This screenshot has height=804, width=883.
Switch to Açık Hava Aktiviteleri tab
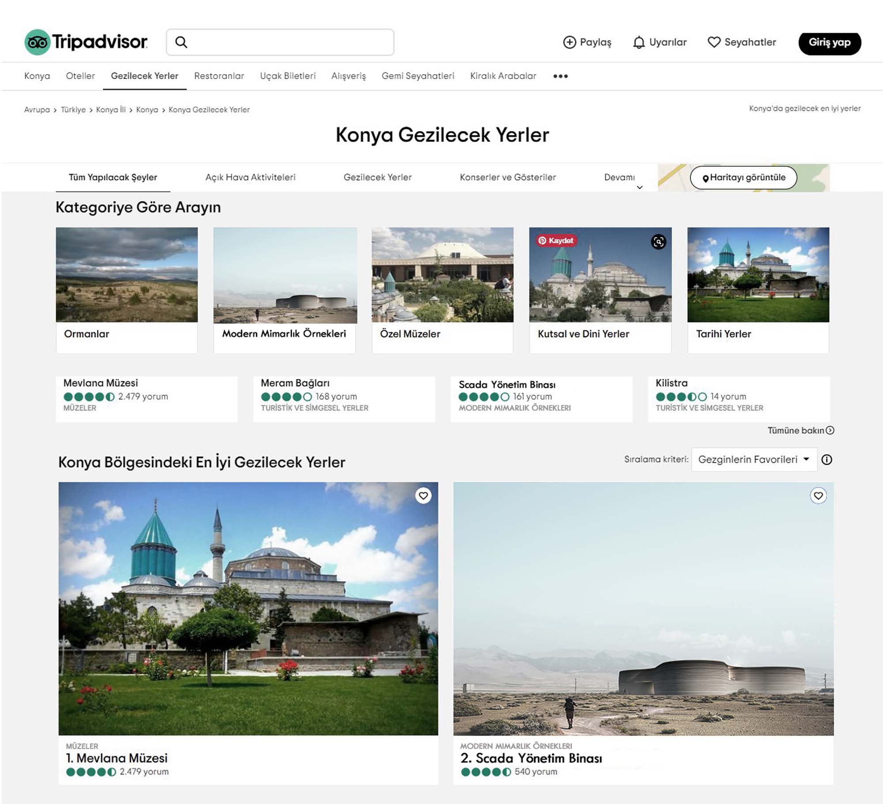(x=250, y=178)
